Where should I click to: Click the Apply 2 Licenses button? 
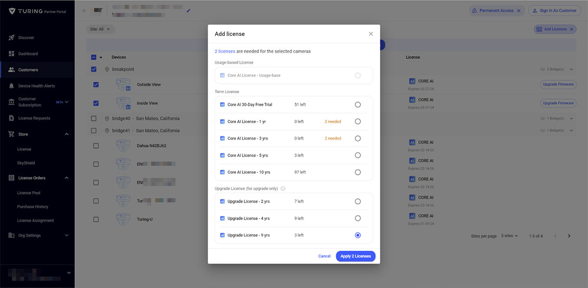point(356,256)
